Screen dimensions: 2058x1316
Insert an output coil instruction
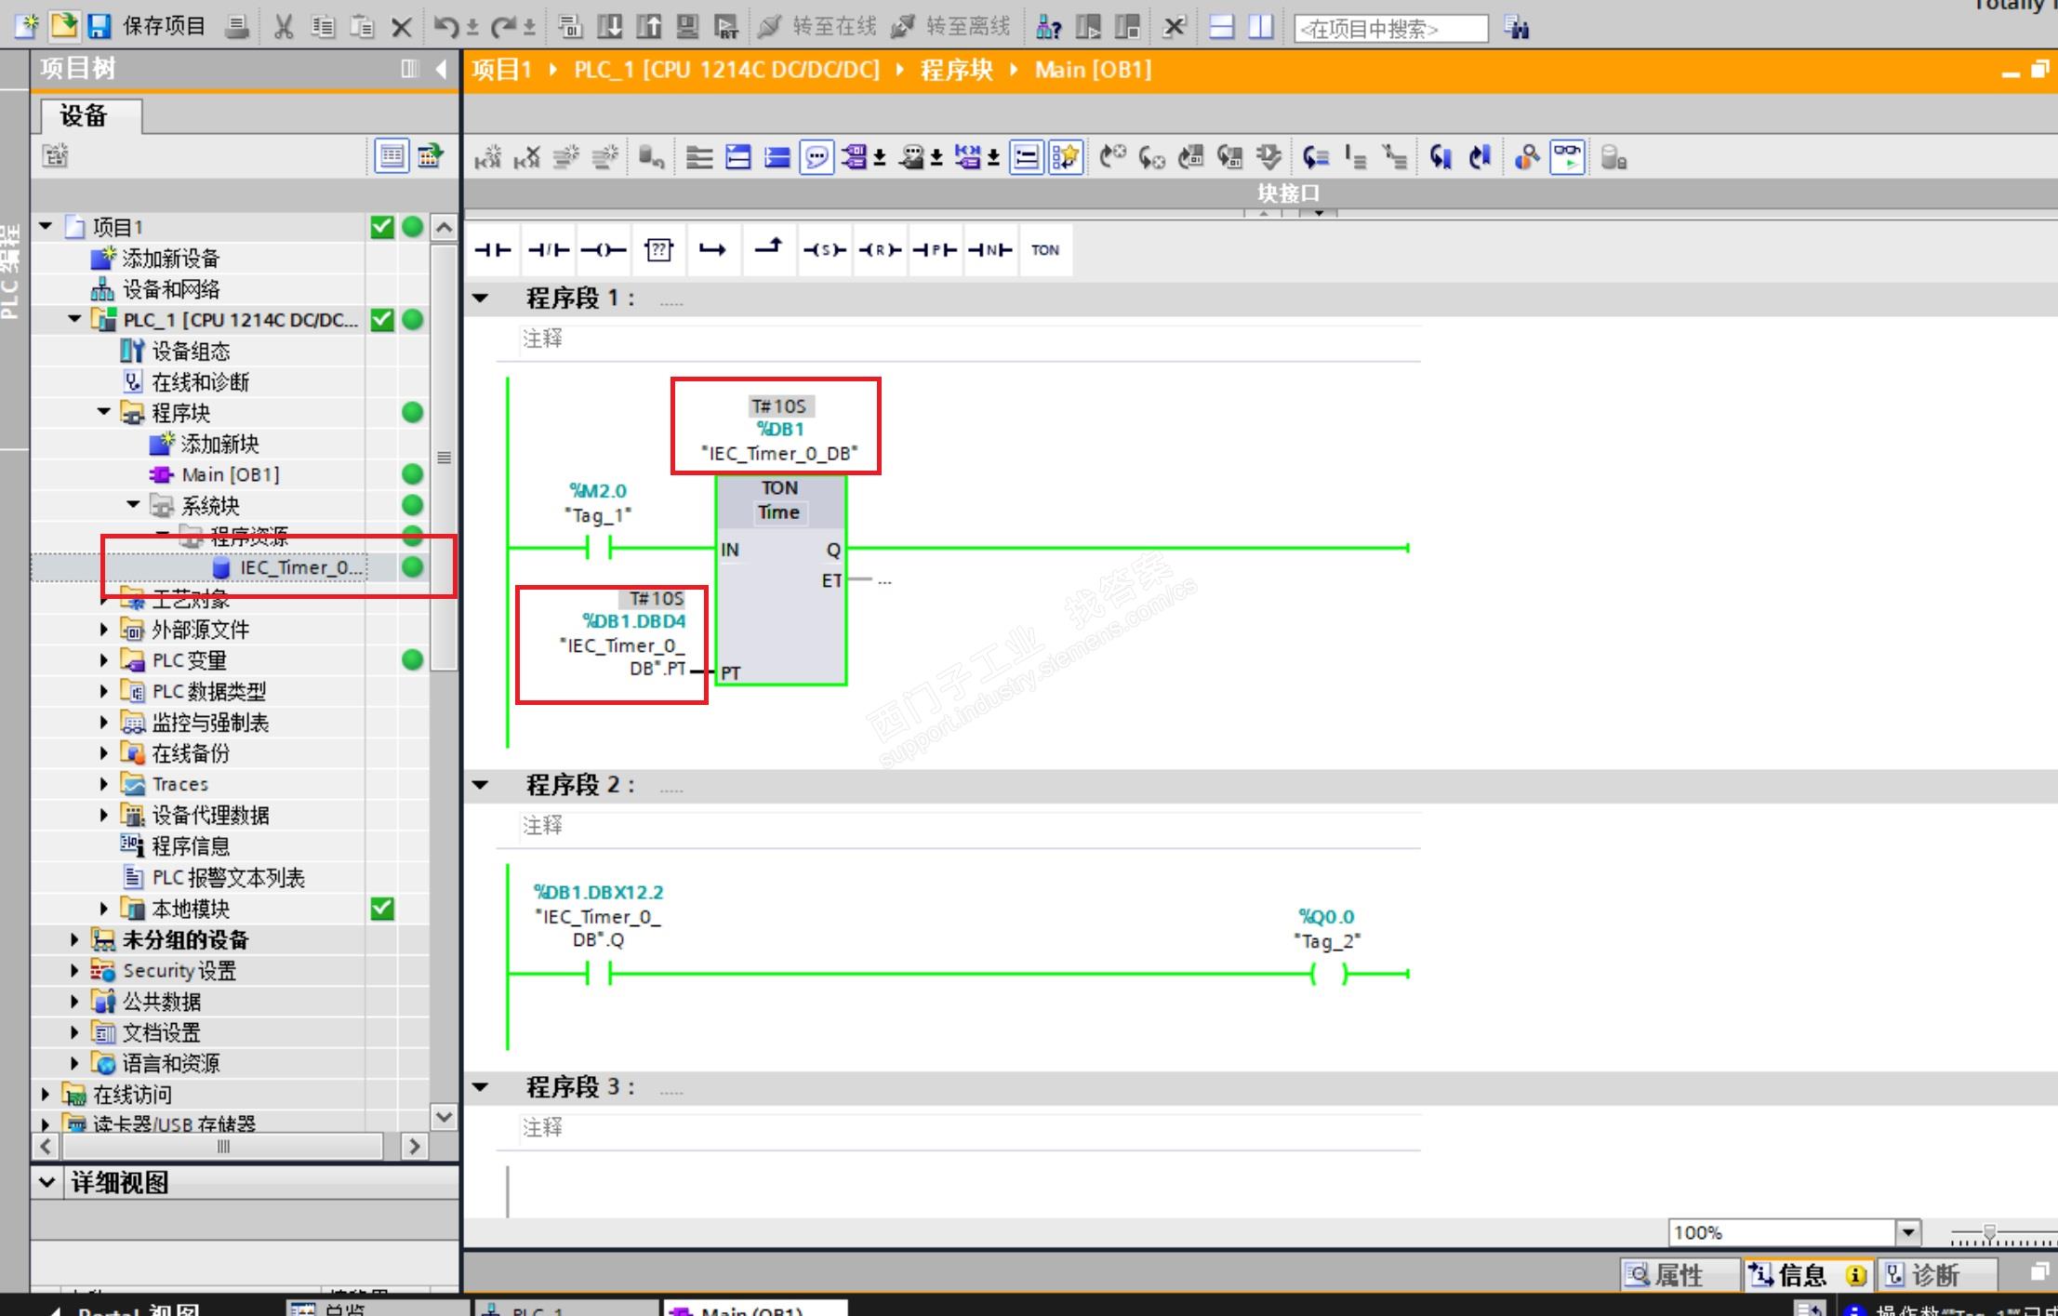[603, 249]
